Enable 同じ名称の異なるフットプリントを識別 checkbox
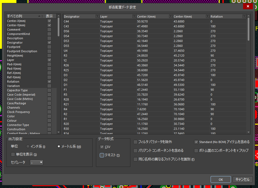258x188 pixels. click(136, 159)
